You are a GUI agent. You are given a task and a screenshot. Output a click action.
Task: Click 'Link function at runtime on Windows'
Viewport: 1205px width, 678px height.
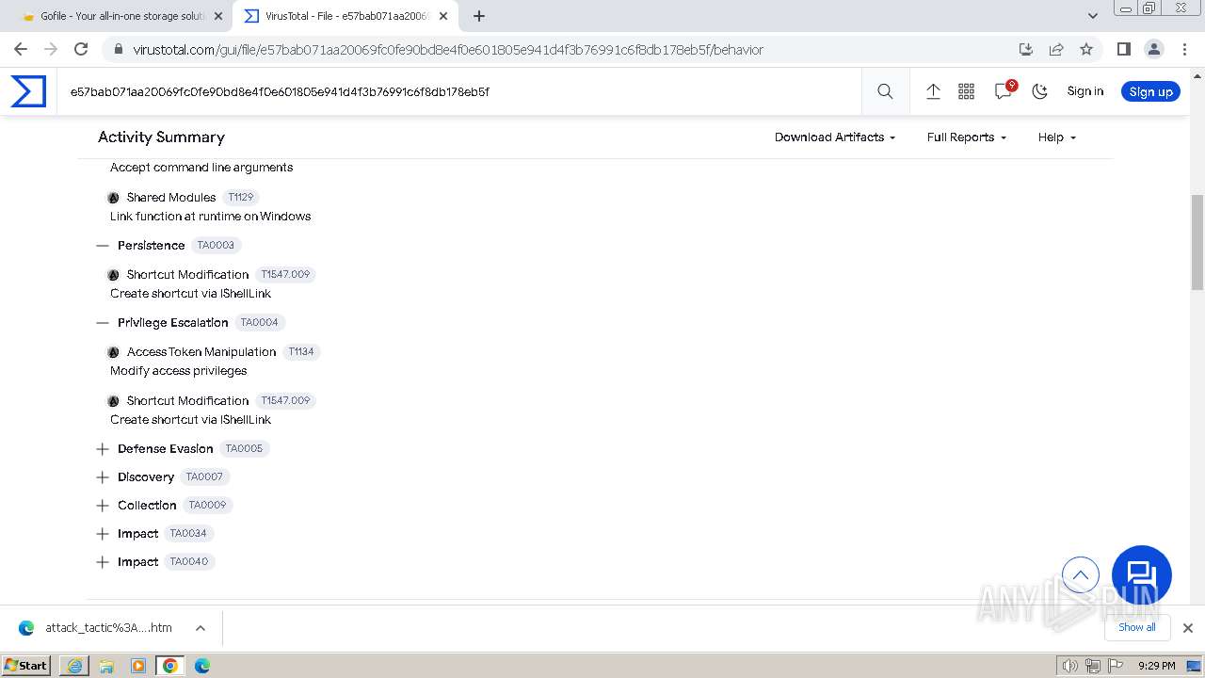(x=210, y=217)
